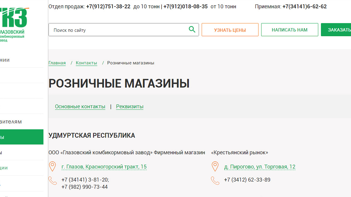Open the «Главная» breadcrumb link
351x197 pixels.
point(57,63)
